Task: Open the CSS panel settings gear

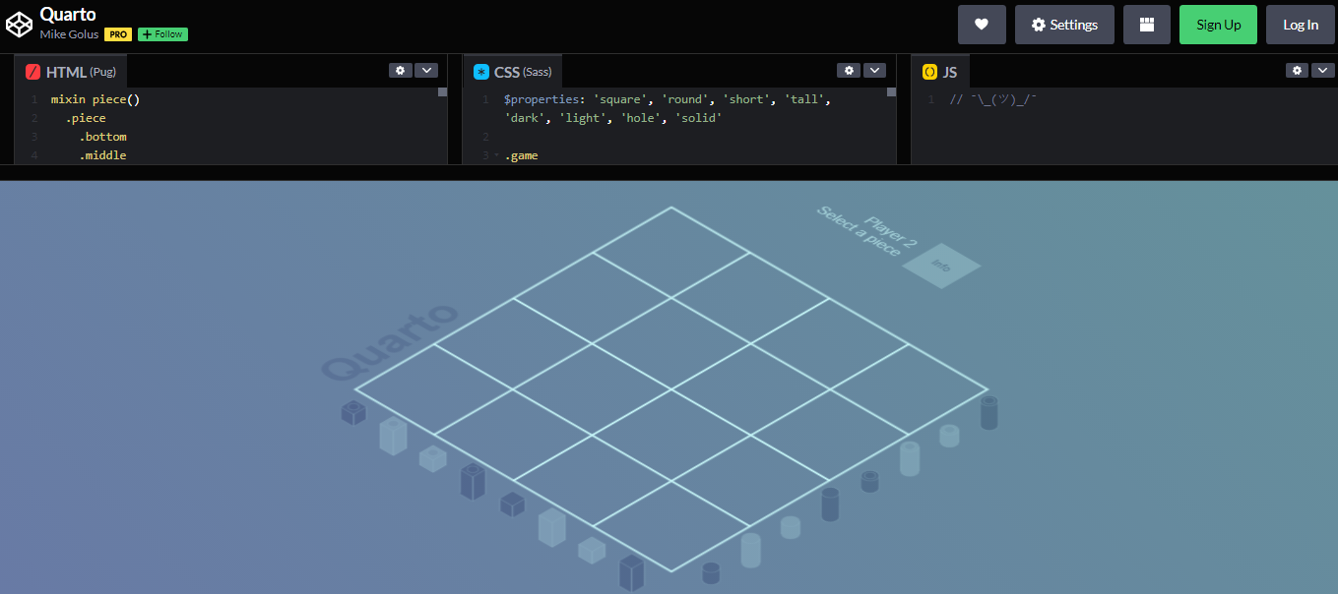Action: [849, 70]
